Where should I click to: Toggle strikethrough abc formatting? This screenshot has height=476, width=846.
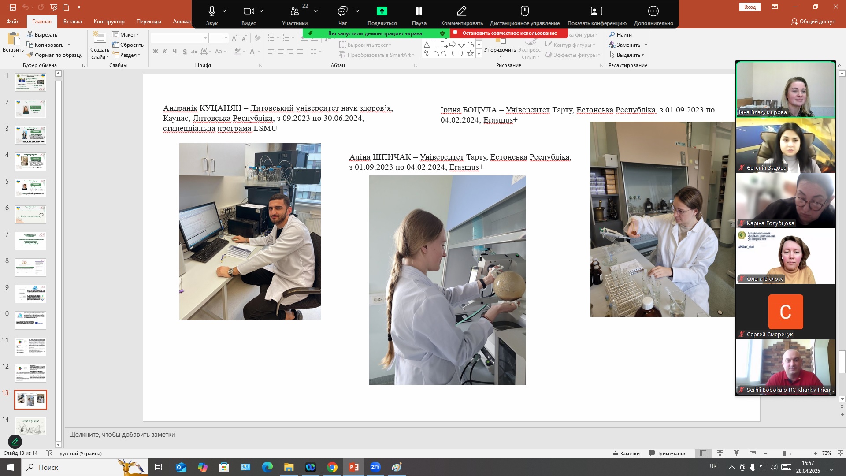click(x=194, y=52)
